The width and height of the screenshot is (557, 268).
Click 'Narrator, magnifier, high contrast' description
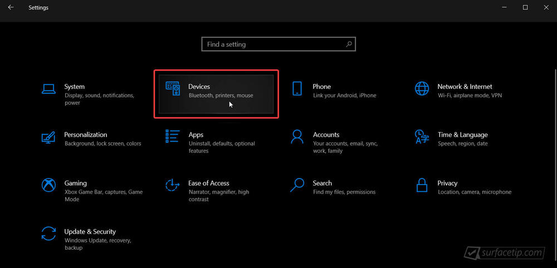pyautogui.click(x=218, y=196)
